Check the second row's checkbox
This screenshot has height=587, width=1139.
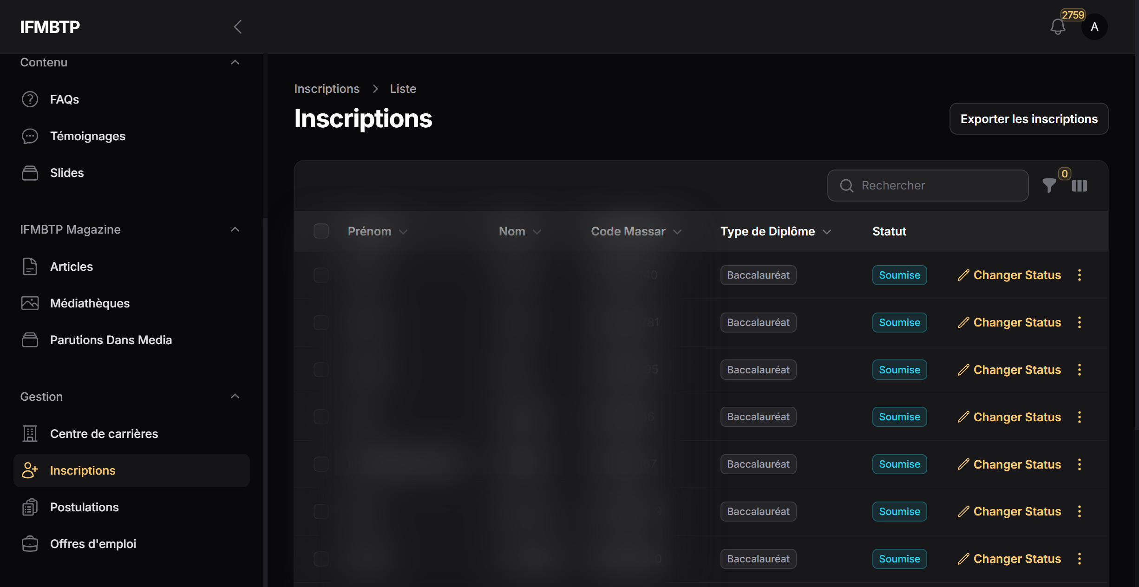(x=321, y=322)
